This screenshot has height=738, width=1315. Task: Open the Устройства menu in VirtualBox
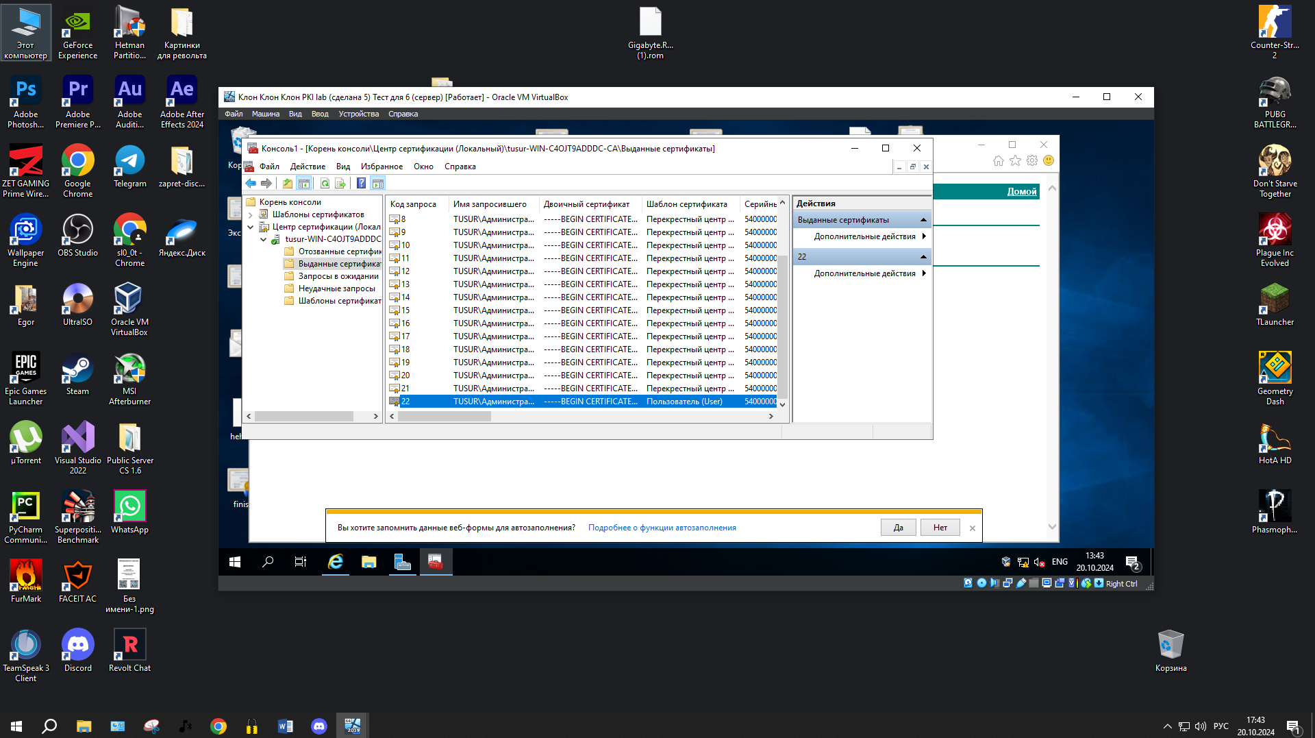[x=358, y=114]
